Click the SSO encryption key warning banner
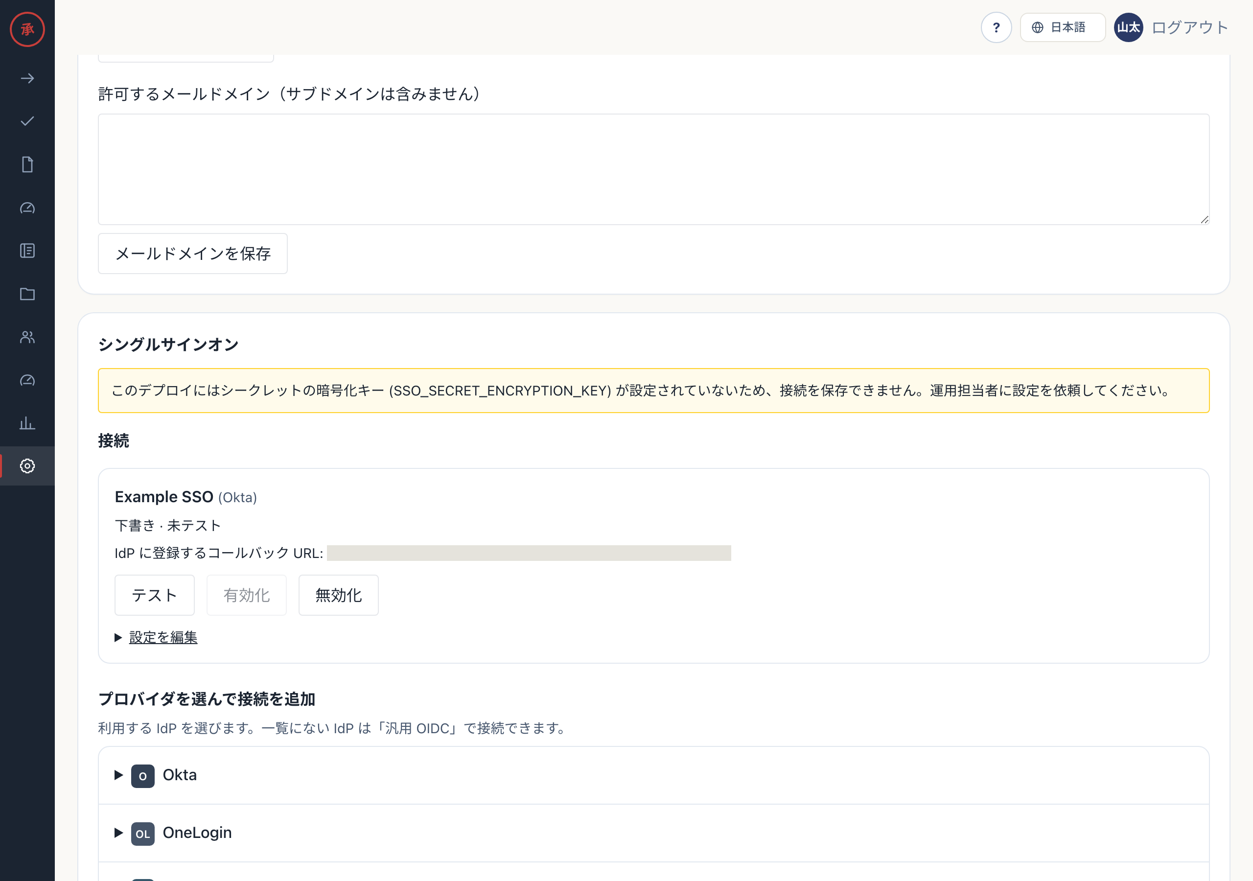Viewport: 1253px width, 881px height. click(x=653, y=391)
